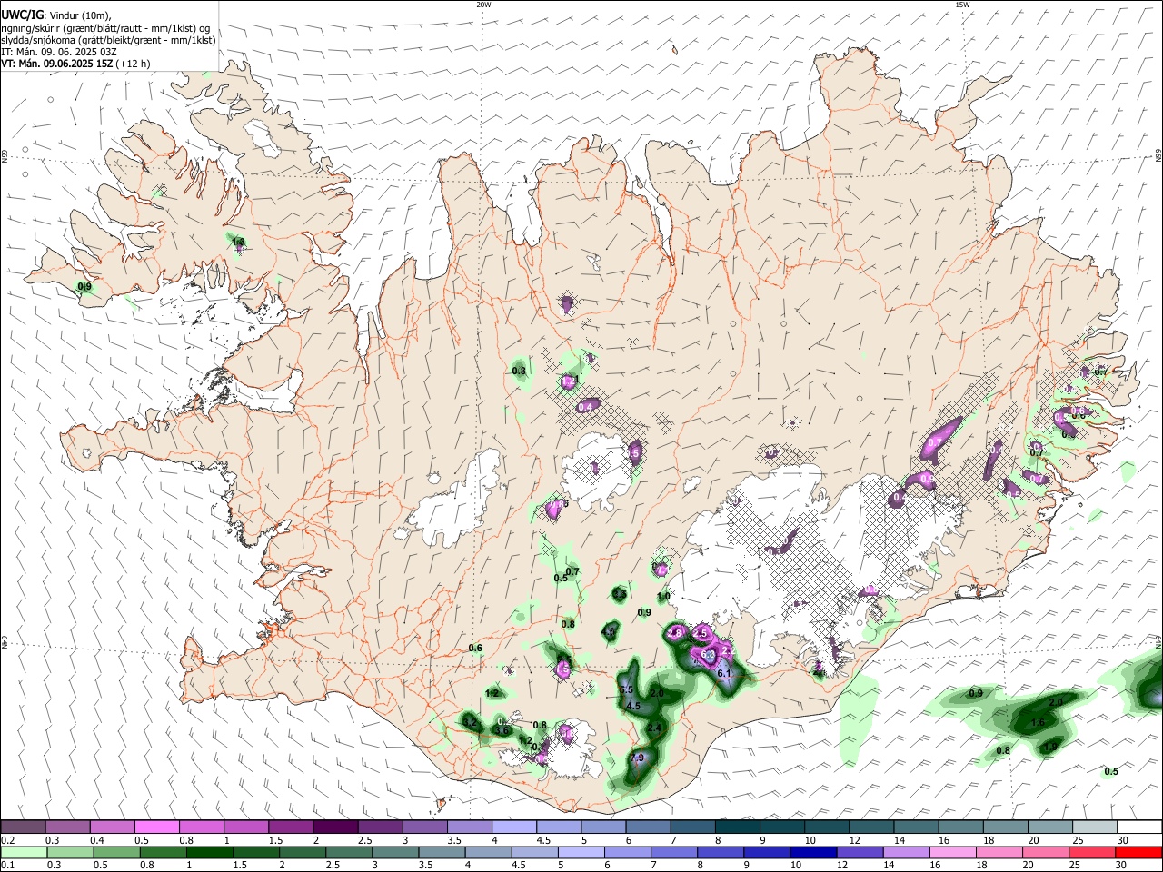
Task: Click the bright red 30 swatch in rain legend
Action: click(x=1139, y=853)
